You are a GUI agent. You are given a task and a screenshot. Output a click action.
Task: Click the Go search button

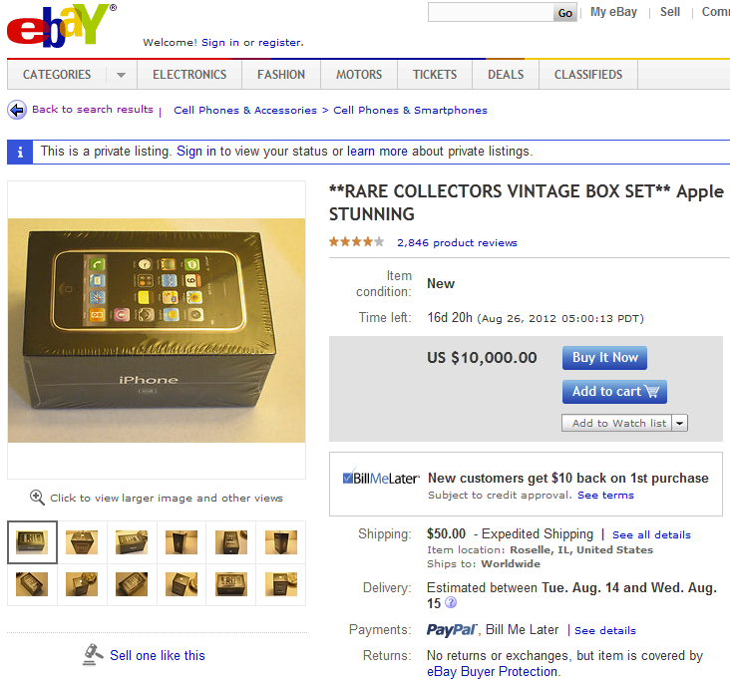click(x=564, y=13)
